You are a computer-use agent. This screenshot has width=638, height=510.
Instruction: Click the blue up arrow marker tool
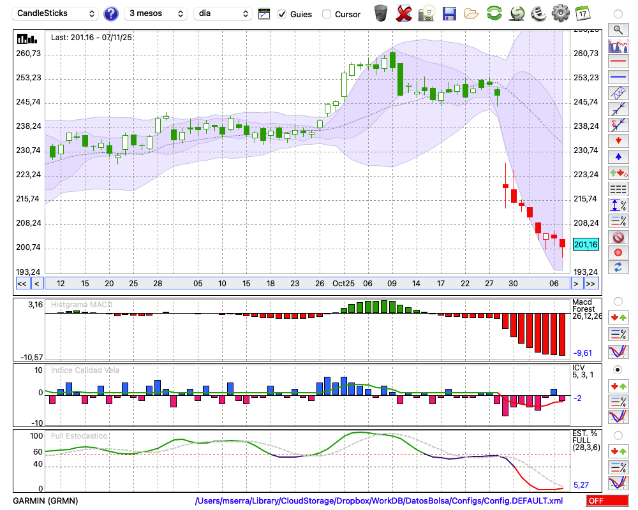click(618, 157)
